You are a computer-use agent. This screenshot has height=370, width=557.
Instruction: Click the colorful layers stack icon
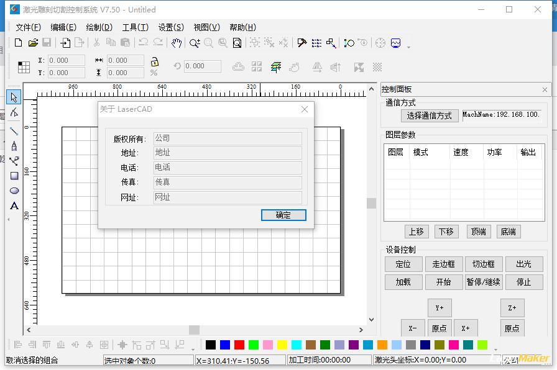(275, 66)
